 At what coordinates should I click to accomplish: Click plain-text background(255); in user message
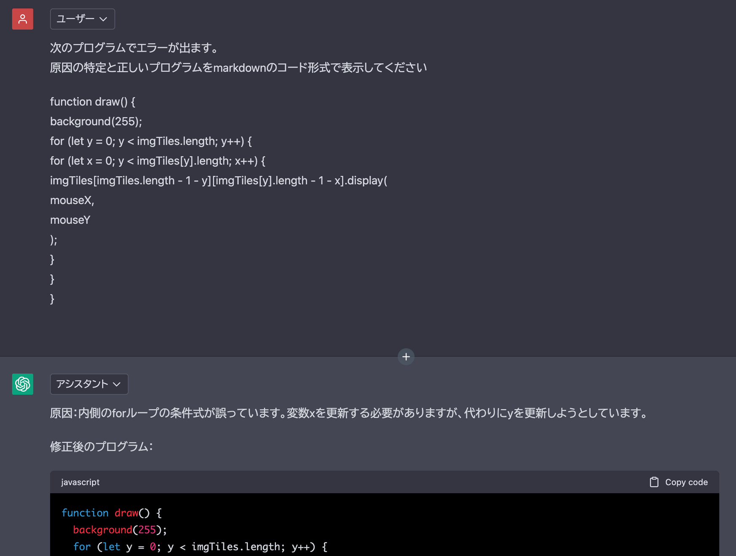pos(96,122)
